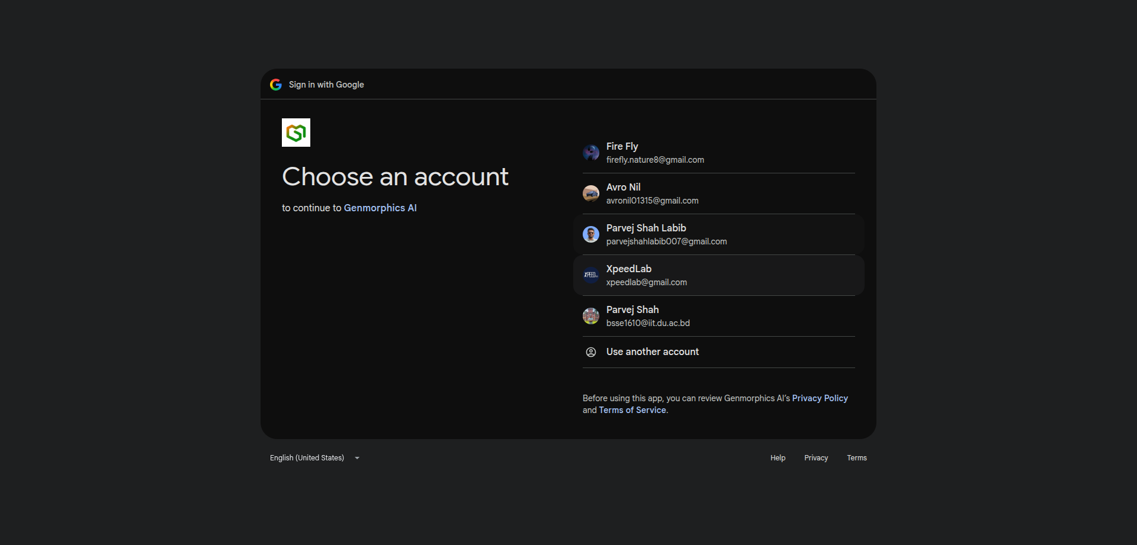Open the Genmorphics AI link
This screenshot has height=545, width=1137.
click(x=380, y=208)
